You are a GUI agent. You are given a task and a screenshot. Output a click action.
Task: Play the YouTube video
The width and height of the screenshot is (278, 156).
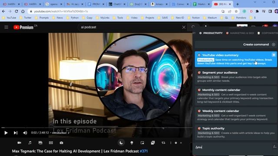coord(6,133)
